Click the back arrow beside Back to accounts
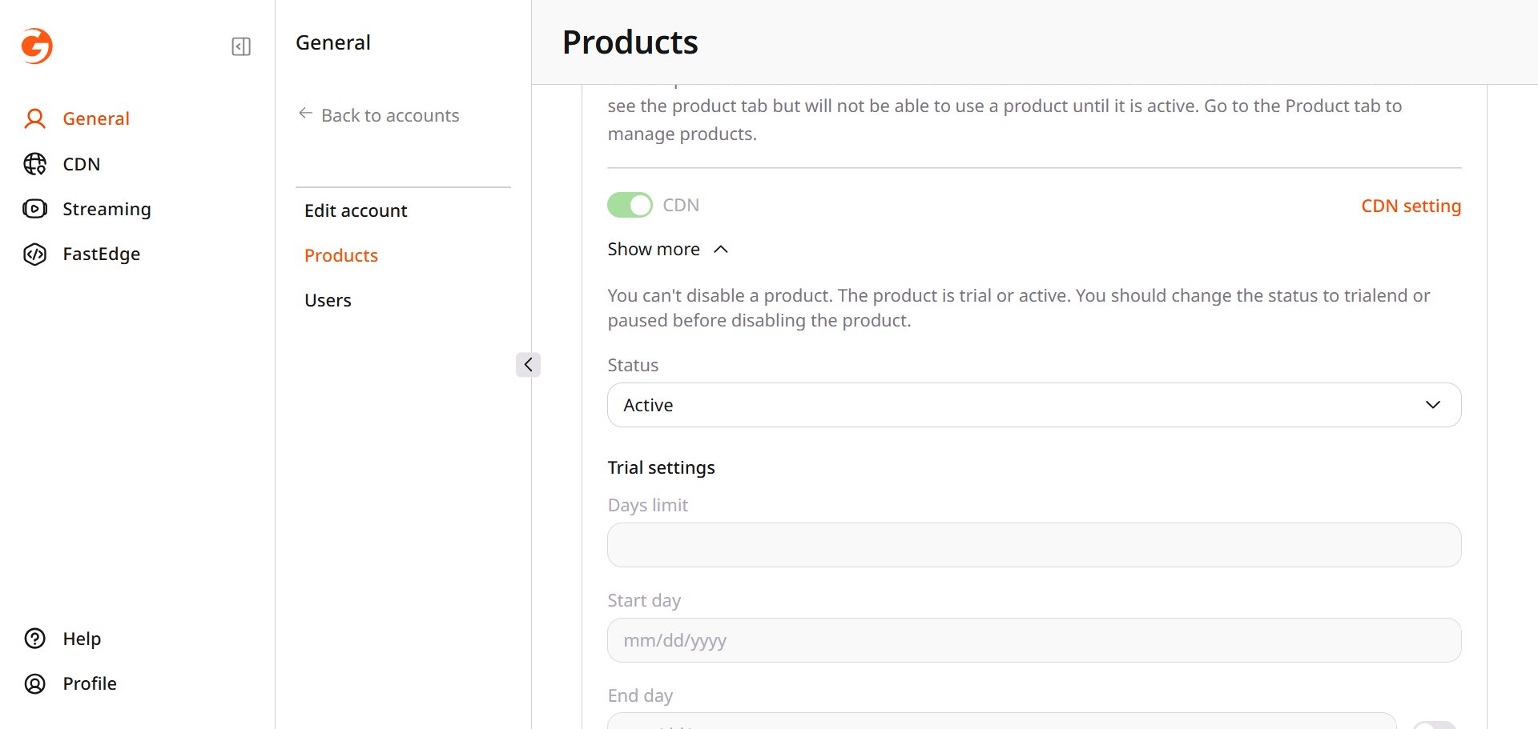Image resolution: width=1538 pixels, height=729 pixels. coord(305,114)
